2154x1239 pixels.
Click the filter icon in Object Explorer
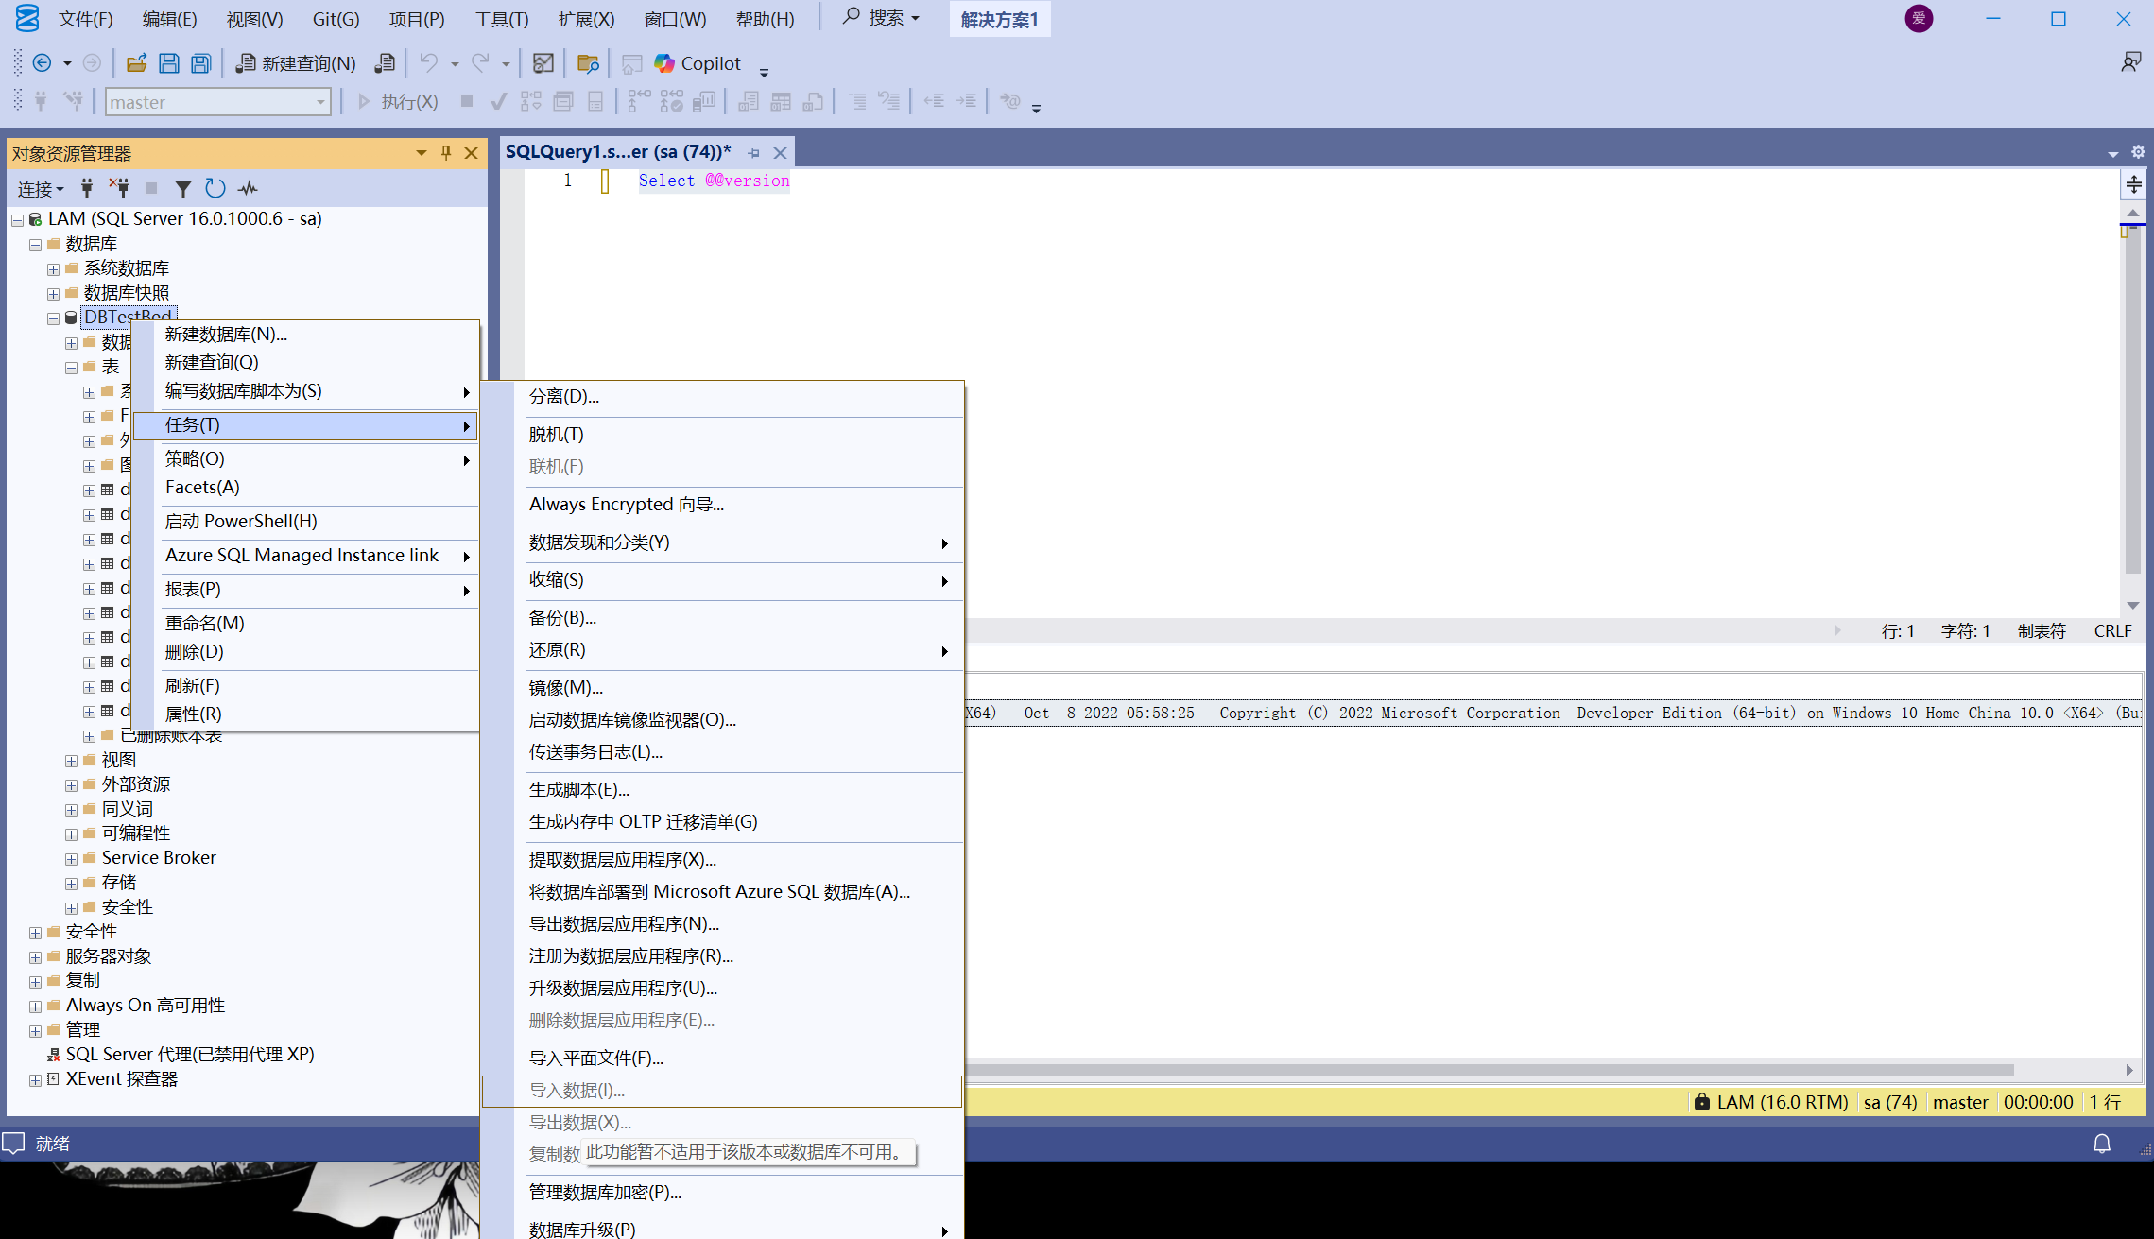183,189
